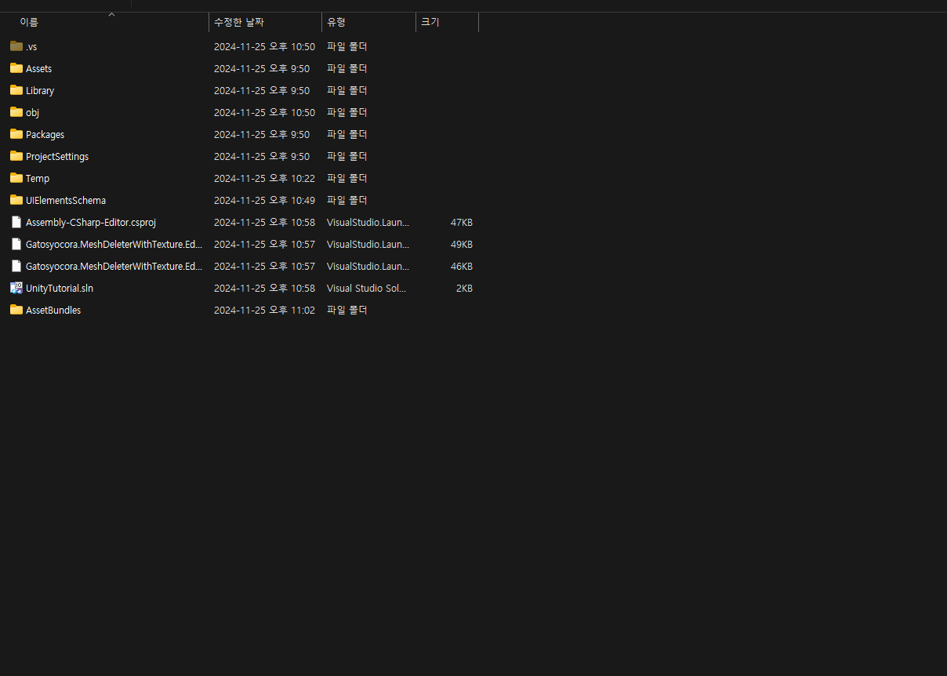Click the Assembly-CSharp-Editor.csproj file icon
Screen dimensions: 947x676
click(16, 222)
